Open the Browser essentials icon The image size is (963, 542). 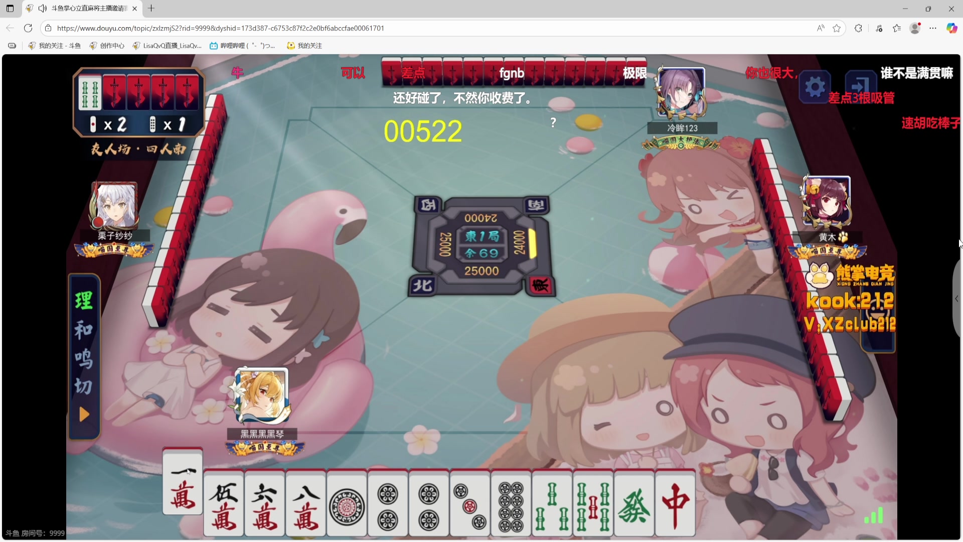click(879, 28)
